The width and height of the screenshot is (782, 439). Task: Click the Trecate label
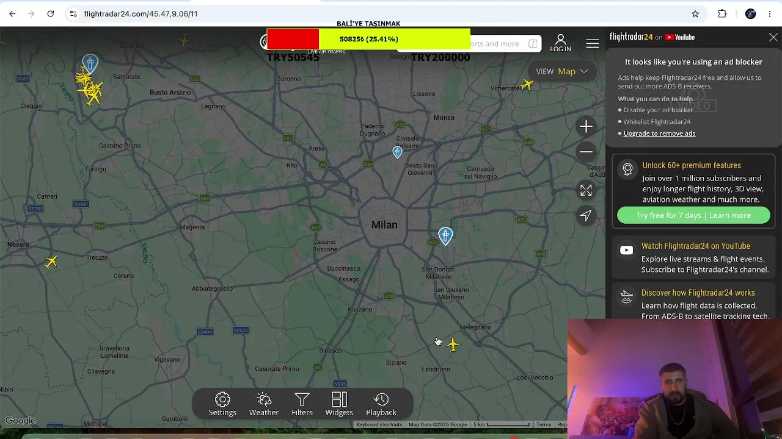pyautogui.click(x=97, y=257)
